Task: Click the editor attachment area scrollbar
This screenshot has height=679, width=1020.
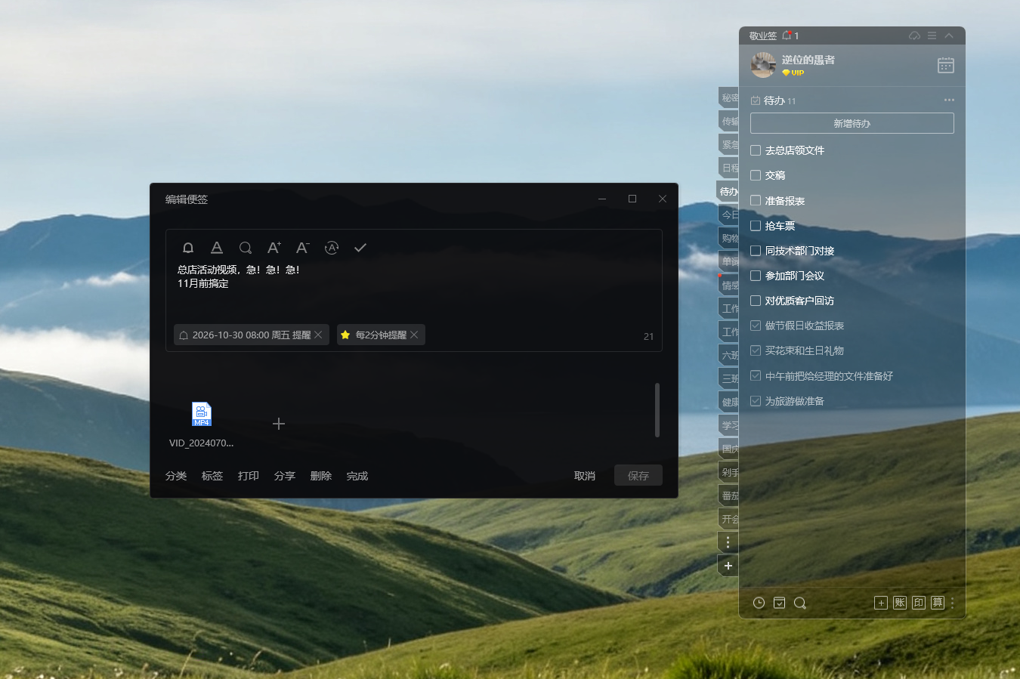Action: click(657, 410)
